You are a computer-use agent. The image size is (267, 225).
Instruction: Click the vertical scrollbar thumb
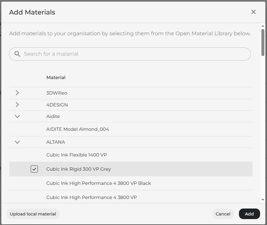pos(263,42)
